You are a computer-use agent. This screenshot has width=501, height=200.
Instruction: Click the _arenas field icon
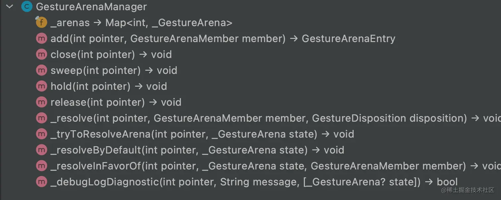click(x=41, y=22)
